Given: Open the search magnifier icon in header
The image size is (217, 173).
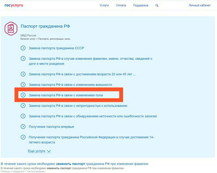Looking at the screenshot, I should pos(157,5).
